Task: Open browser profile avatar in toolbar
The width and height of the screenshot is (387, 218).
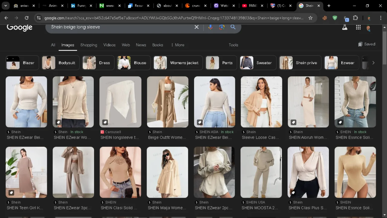Action: pos(369,18)
